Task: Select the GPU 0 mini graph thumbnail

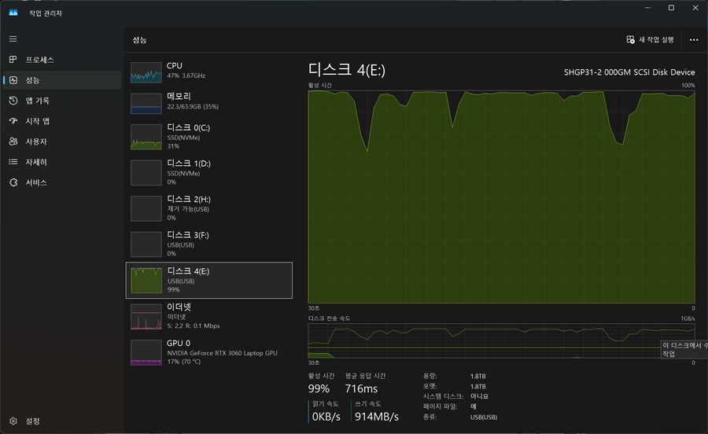Action: coord(146,352)
